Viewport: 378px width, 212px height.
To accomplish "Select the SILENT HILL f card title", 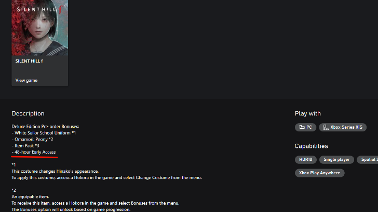I will [x=29, y=61].
